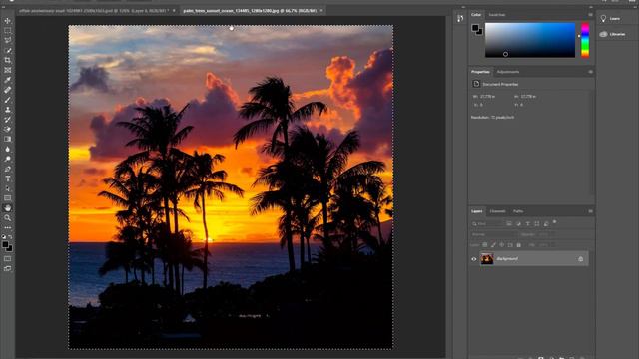Switch to the Paths tab

click(x=518, y=211)
